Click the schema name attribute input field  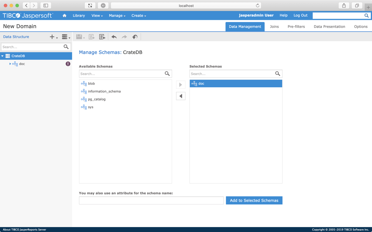click(151, 200)
